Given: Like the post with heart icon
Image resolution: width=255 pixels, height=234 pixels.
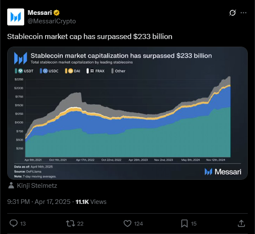Looking at the screenshot, I should click(x=127, y=223).
